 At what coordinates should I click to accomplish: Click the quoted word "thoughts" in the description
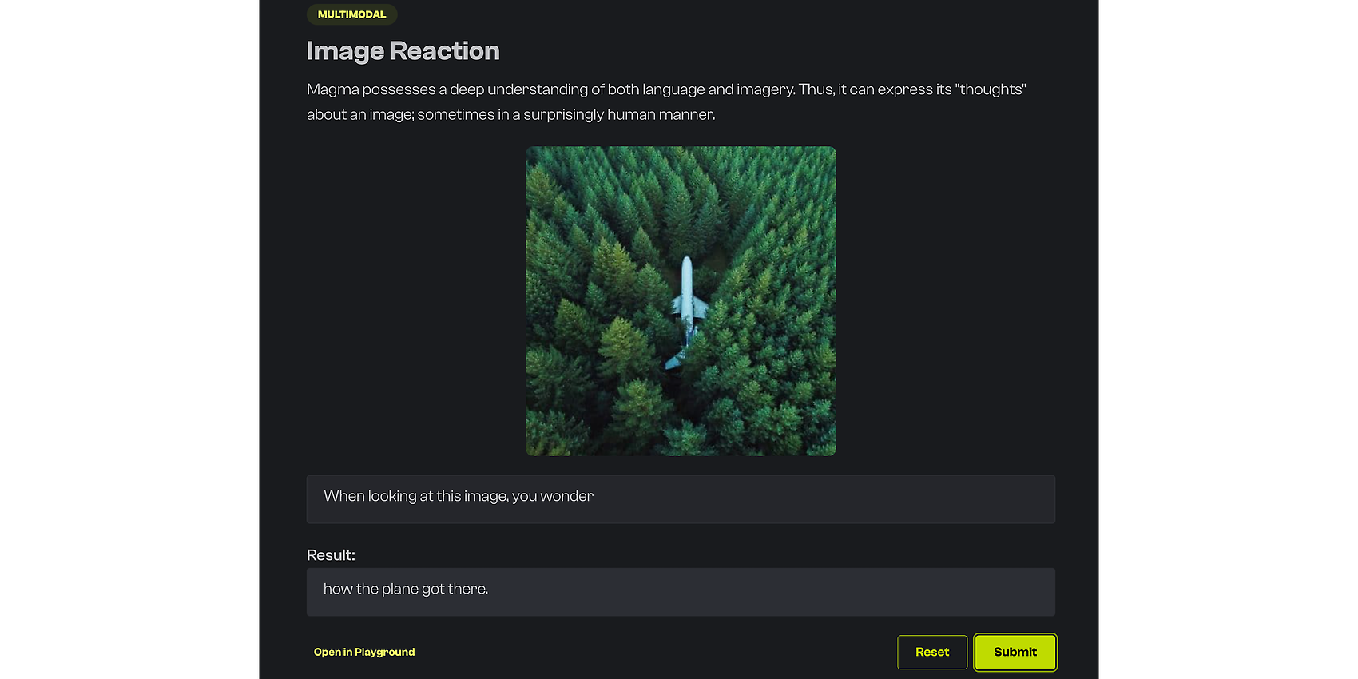[991, 89]
